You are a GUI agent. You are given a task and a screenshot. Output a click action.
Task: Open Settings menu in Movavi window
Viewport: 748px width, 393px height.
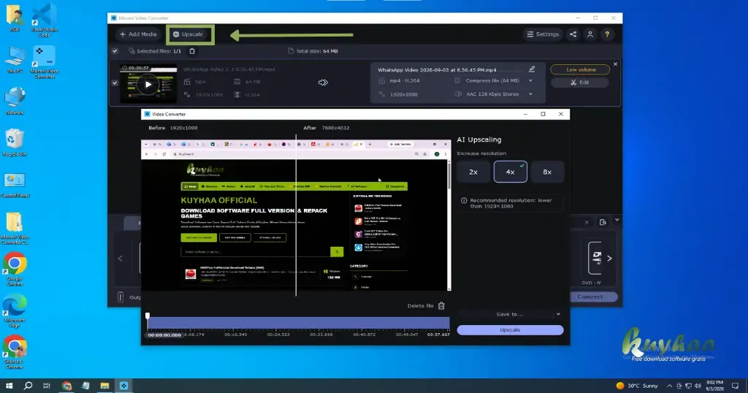(543, 34)
